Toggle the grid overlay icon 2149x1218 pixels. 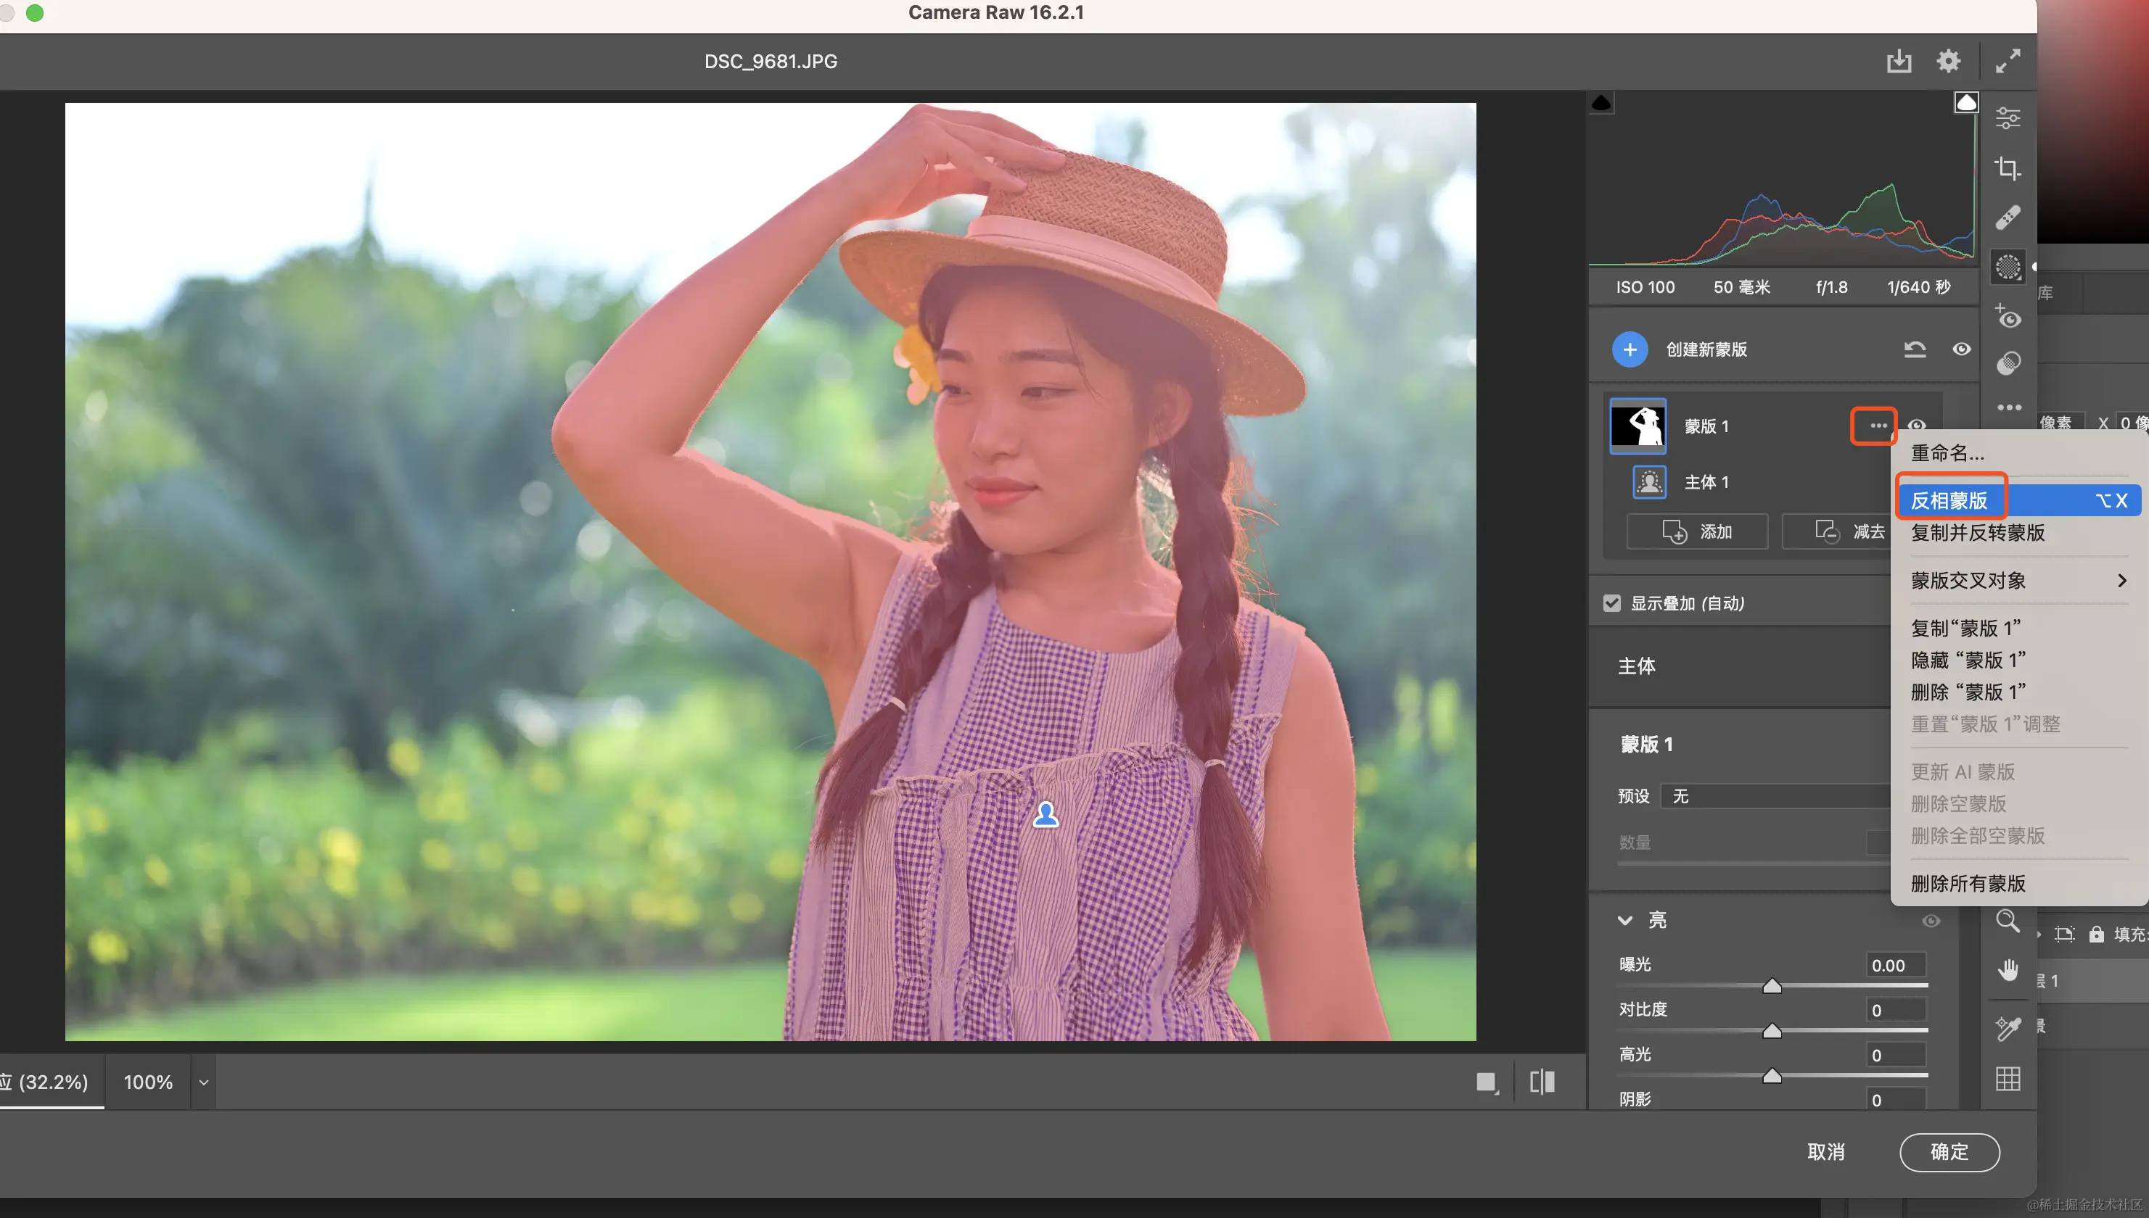tap(2008, 1078)
